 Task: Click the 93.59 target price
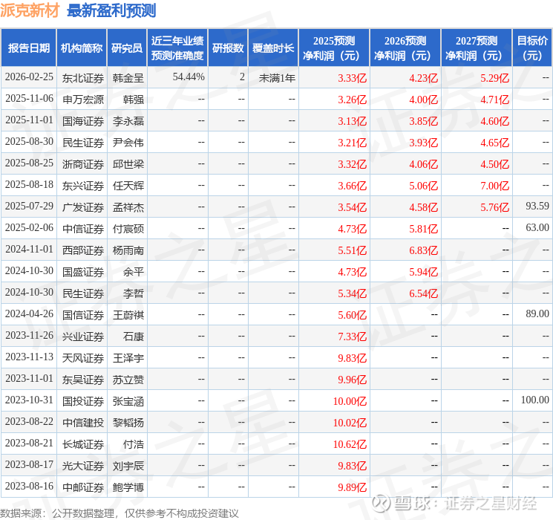(537, 206)
